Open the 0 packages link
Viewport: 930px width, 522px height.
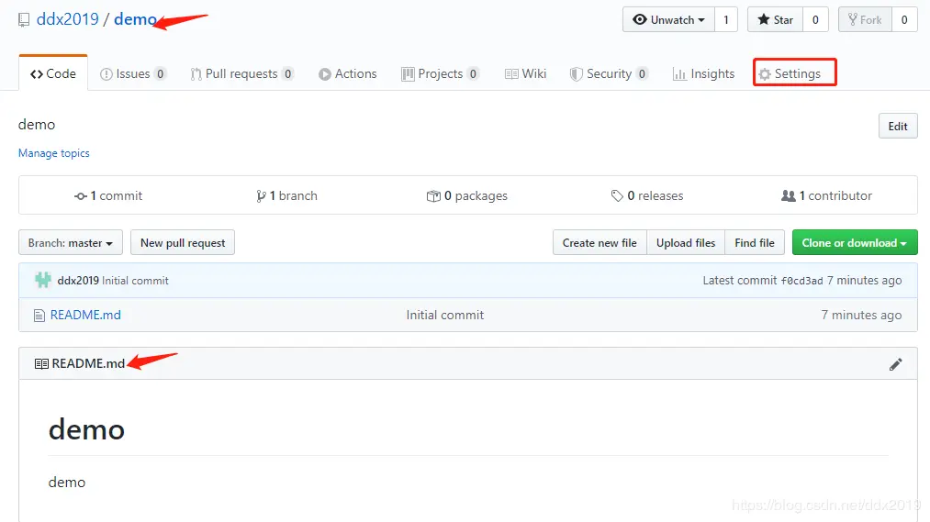466,195
